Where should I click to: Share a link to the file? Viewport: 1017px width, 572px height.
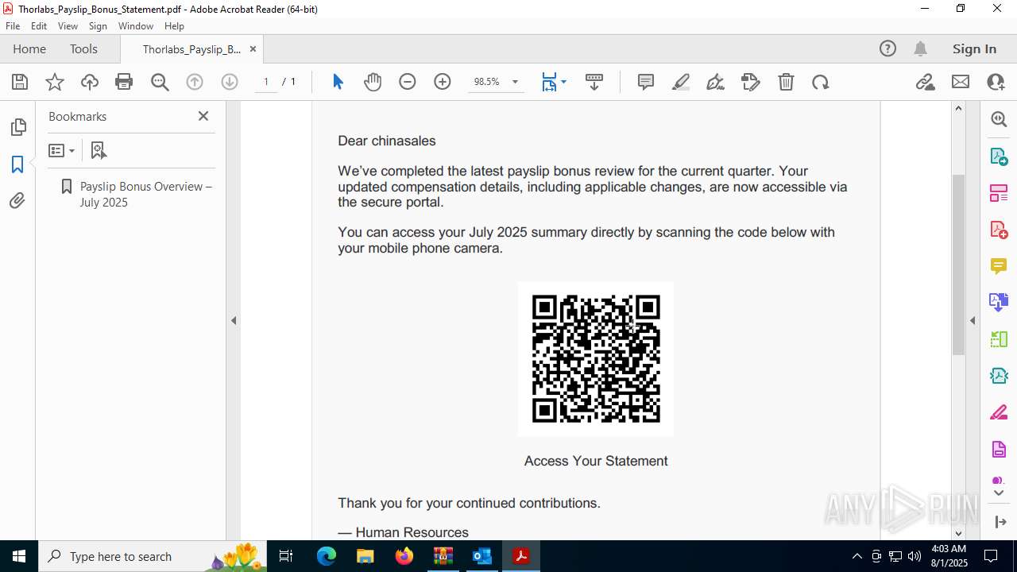point(926,82)
